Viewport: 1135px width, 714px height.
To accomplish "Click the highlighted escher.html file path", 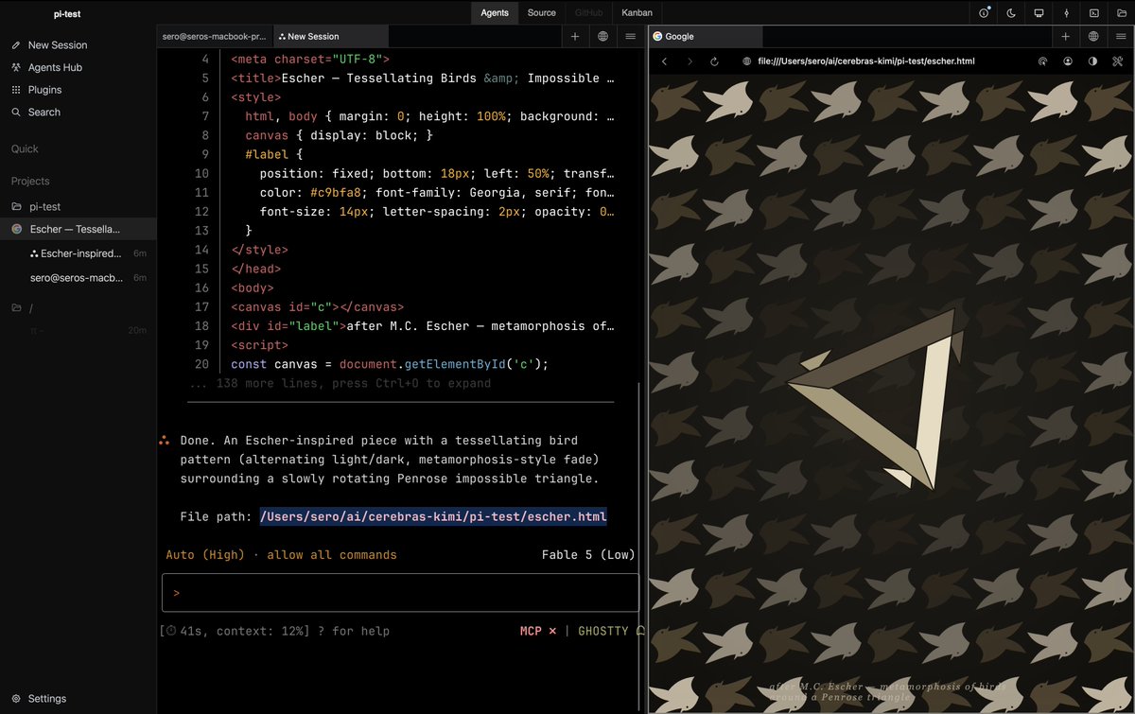I will pos(434,516).
